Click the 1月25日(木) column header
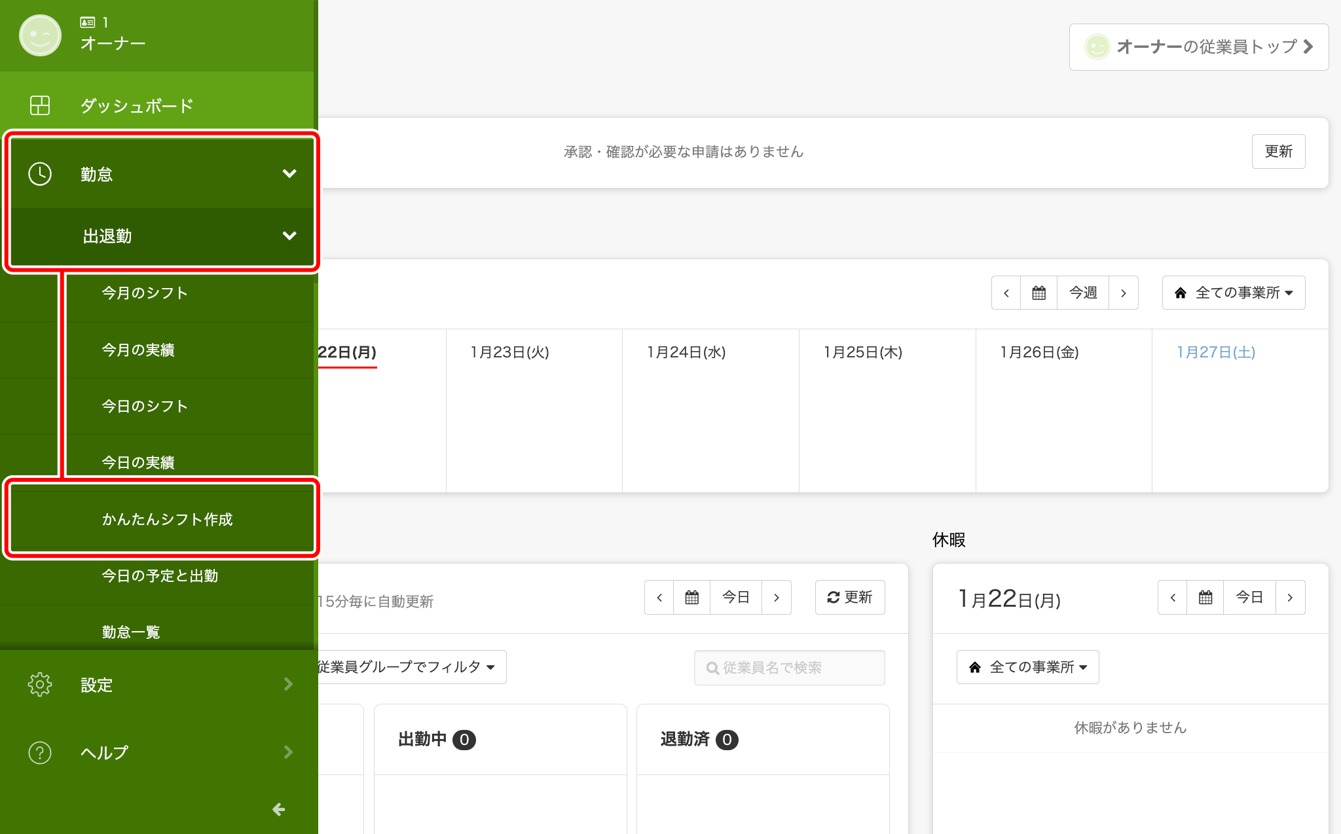 [x=864, y=352]
